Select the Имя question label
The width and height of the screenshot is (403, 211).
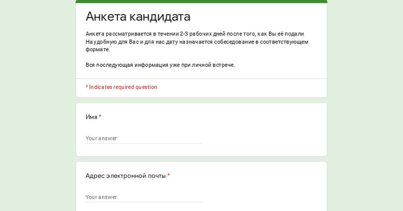91,117
